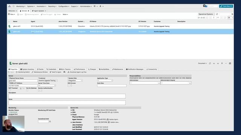Open the Customer dropdown in the Server form

click(x=48, y=81)
